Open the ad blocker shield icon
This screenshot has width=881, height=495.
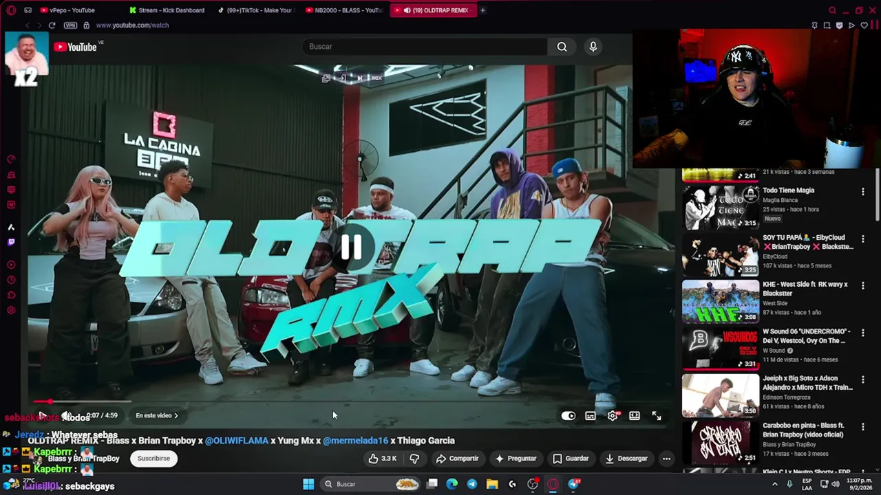click(839, 25)
